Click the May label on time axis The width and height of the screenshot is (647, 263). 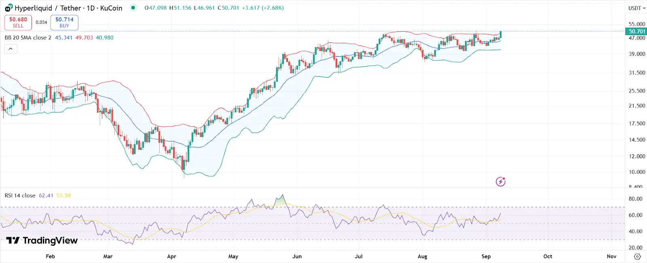(x=233, y=257)
